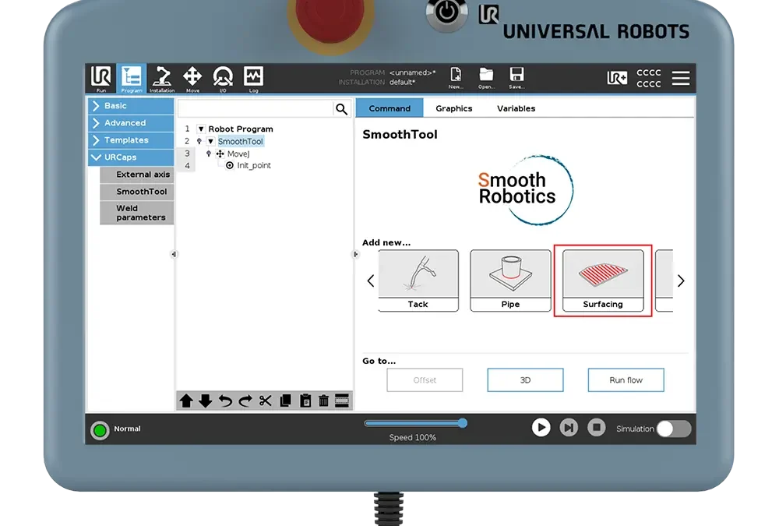The width and height of the screenshot is (779, 526).
Task: Click the green Normal status indicator
Action: [x=100, y=430]
